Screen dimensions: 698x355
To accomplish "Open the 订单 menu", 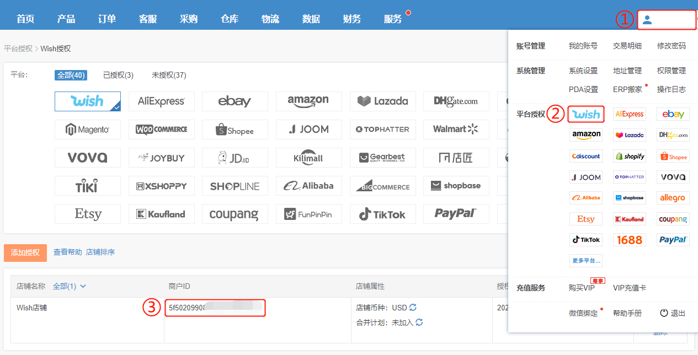I will coord(107,19).
